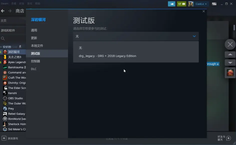Select drg_legacy 2018 Legacy Edition option
The height and width of the screenshot is (145, 236).
tap(107, 56)
